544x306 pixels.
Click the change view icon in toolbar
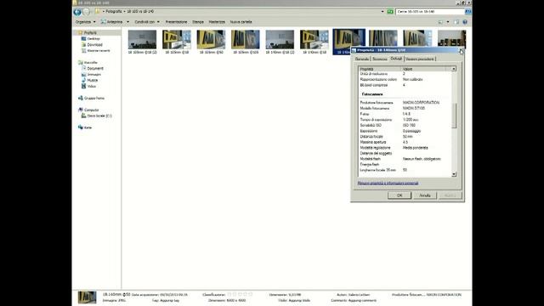point(440,22)
